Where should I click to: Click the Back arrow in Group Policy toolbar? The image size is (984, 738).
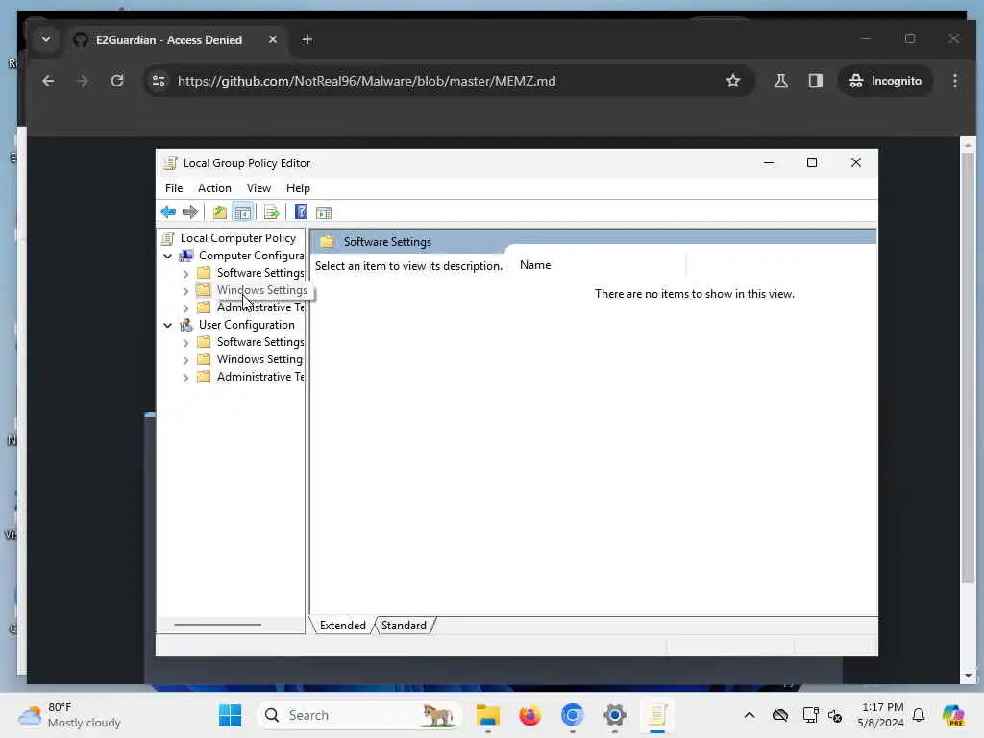click(x=168, y=212)
